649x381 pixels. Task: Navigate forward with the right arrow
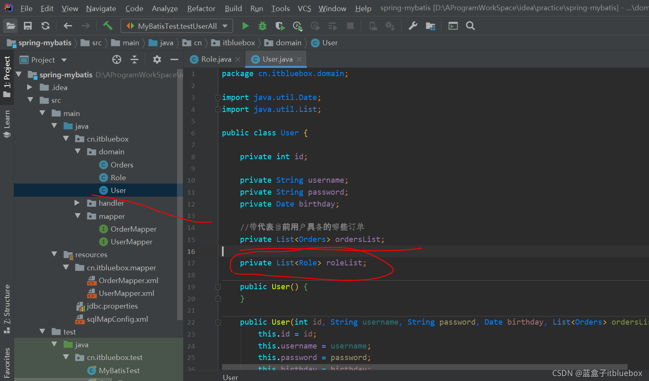[85, 26]
